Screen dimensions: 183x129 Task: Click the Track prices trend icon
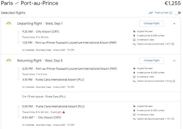151,13
